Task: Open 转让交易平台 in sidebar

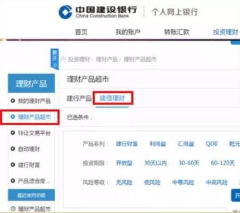Action: (35, 133)
